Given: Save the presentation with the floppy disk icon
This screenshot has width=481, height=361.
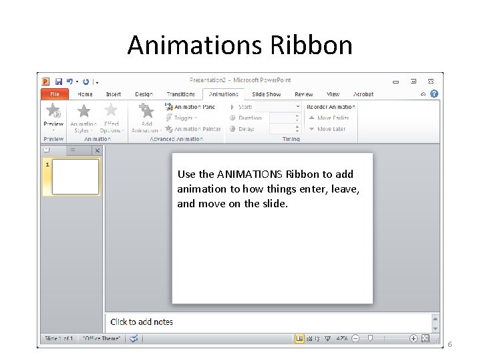Looking at the screenshot, I should coord(59,82).
